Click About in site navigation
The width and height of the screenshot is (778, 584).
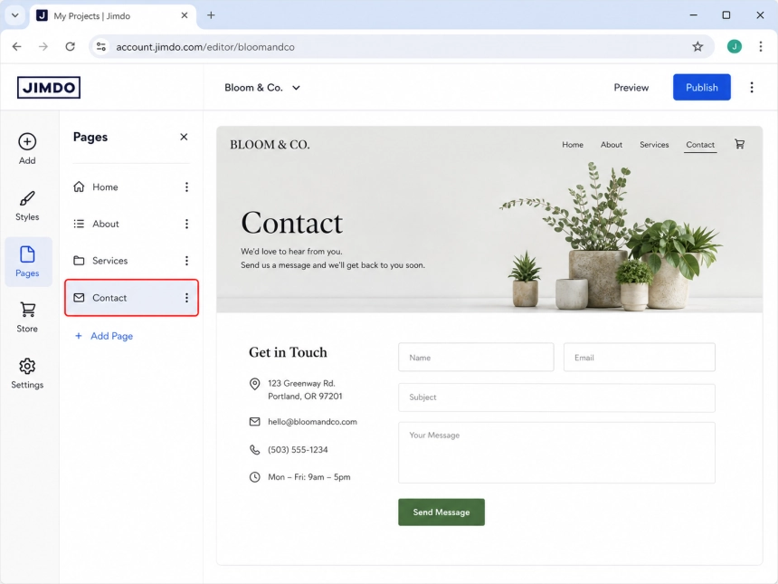[x=611, y=145]
